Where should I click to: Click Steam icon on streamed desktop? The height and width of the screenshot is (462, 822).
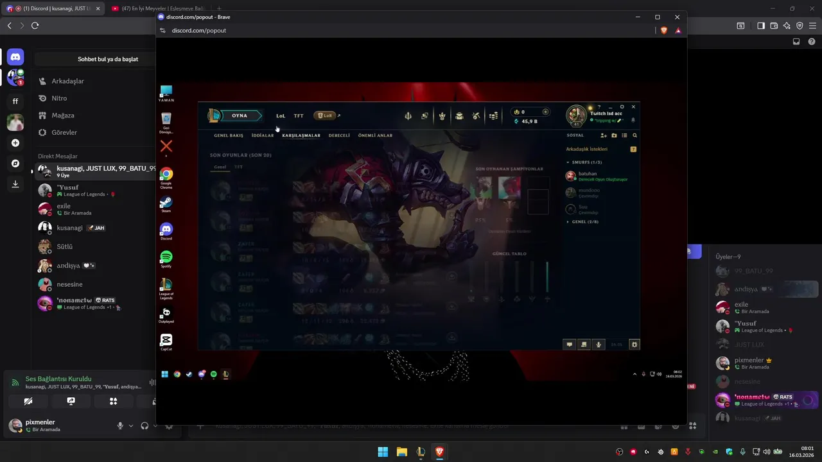166,204
